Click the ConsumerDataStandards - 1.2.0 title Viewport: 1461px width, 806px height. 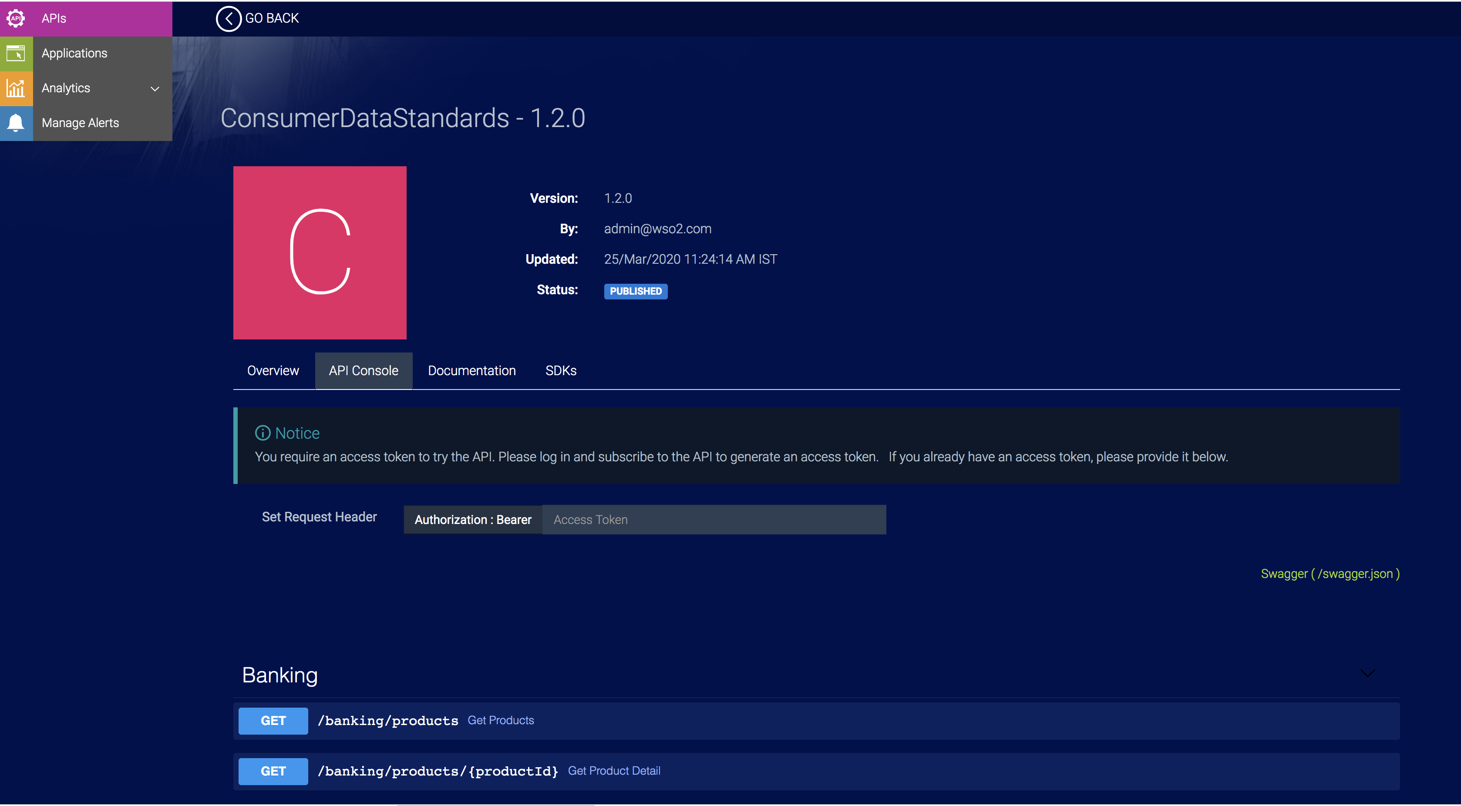403,118
